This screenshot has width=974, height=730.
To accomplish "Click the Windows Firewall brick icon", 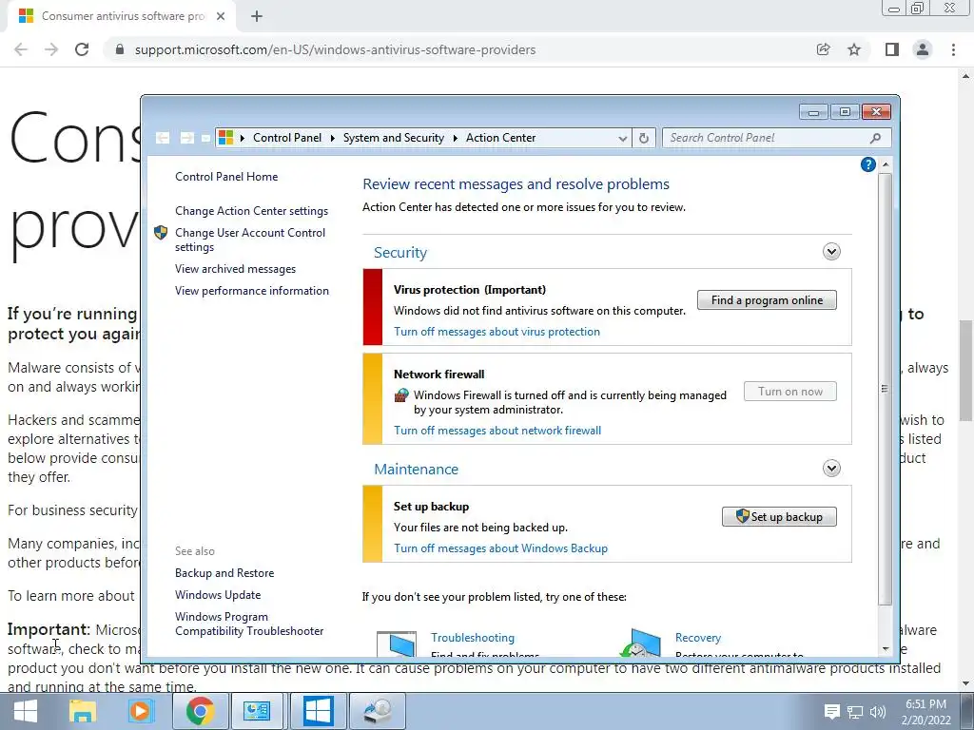I will point(401,395).
